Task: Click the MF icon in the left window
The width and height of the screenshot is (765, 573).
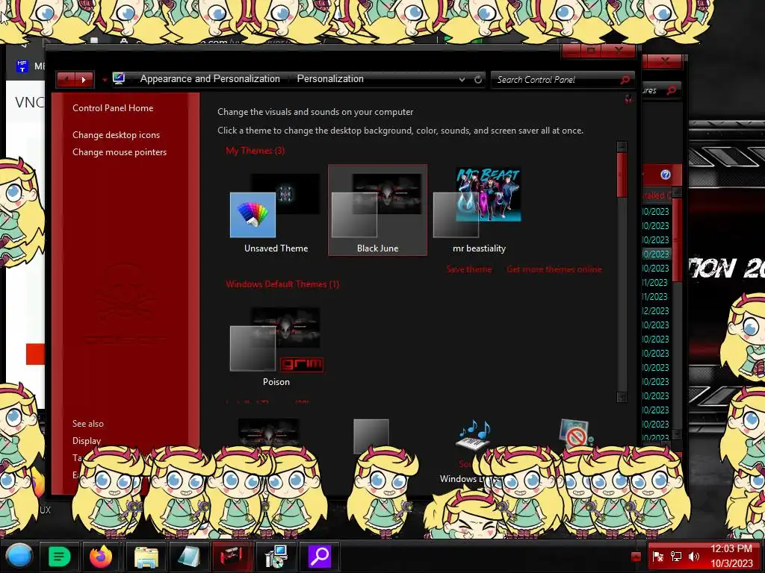Action: click(x=22, y=66)
